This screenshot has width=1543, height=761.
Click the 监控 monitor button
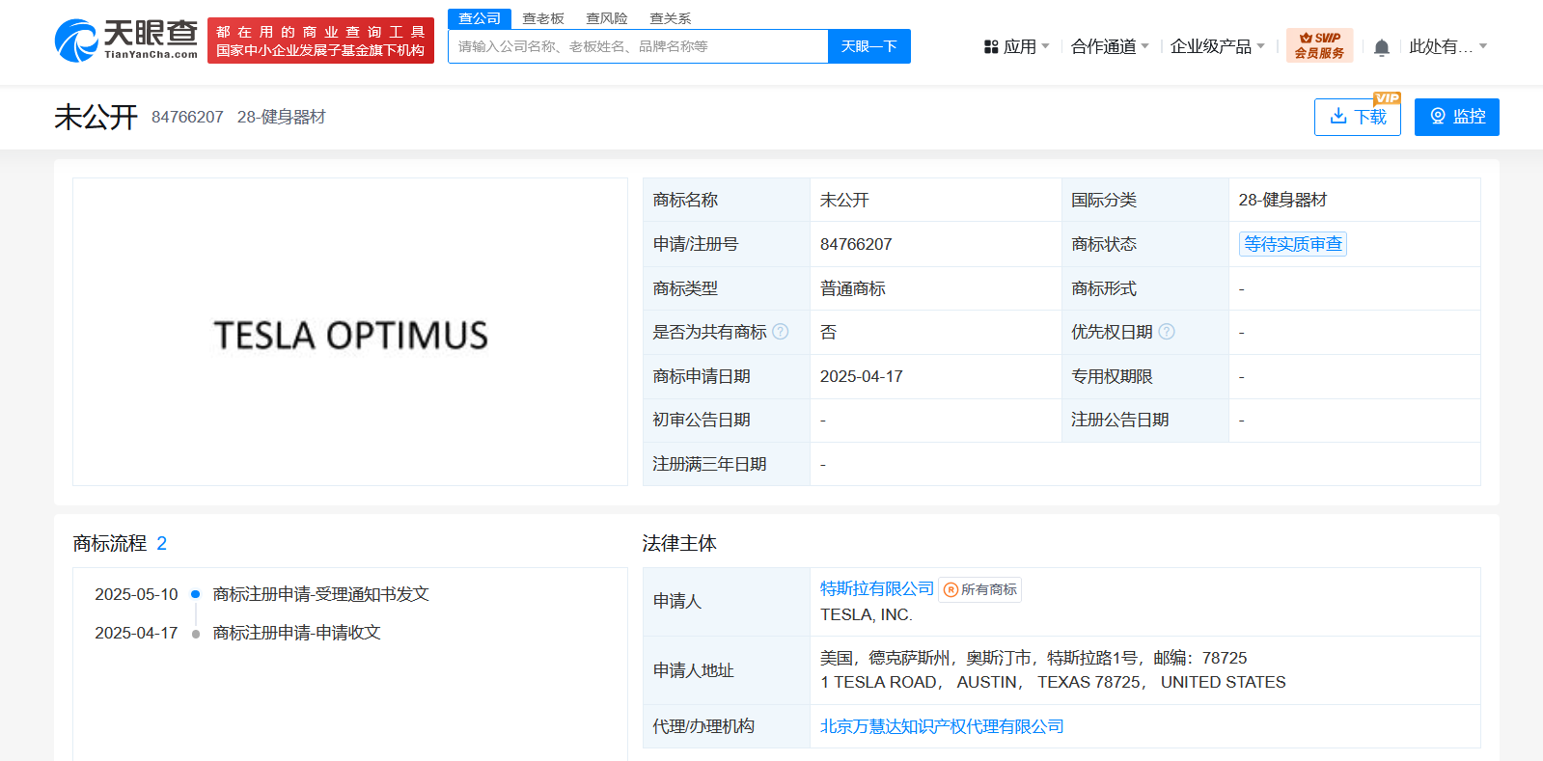pyautogui.click(x=1457, y=117)
